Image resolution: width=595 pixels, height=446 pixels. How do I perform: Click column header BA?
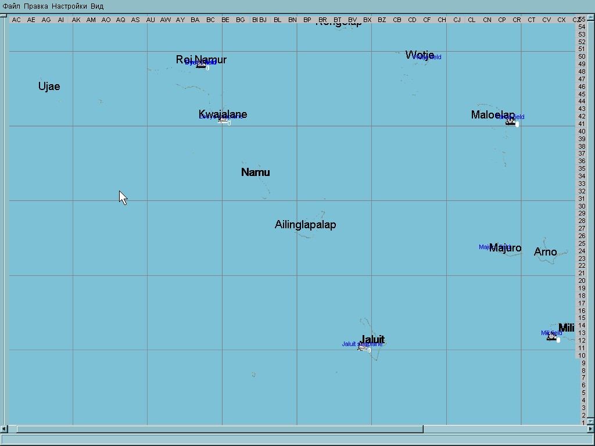pos(195,20)
